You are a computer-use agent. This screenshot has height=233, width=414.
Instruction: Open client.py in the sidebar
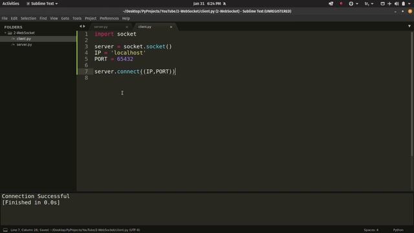[x=24, y=39]
